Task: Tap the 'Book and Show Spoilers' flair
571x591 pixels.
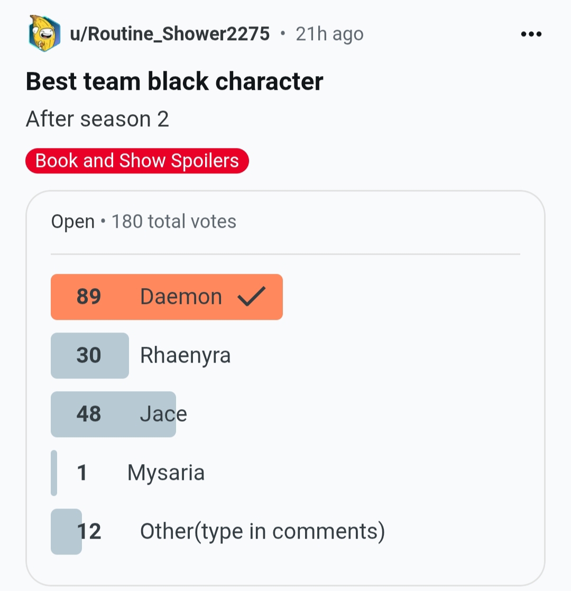Action: [137, 161]
